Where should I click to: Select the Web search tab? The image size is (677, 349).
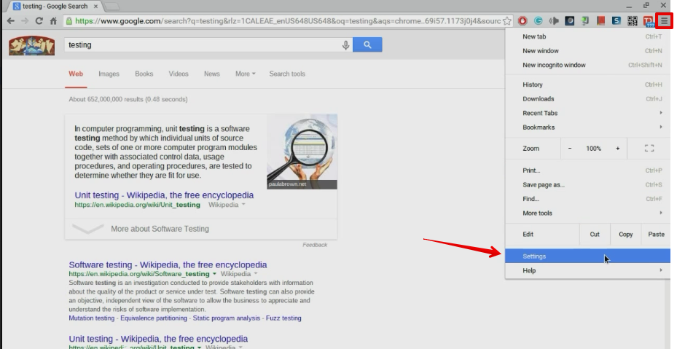pyautogui.click(x=76, y=74)
